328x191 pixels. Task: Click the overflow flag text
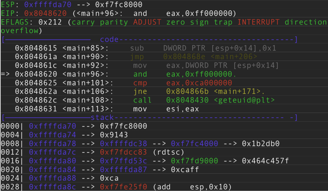[19, 31]
